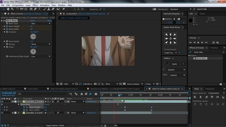Select the Eraser tool
The height and width of the screenshot is (127, 226).
pos(53,9)
